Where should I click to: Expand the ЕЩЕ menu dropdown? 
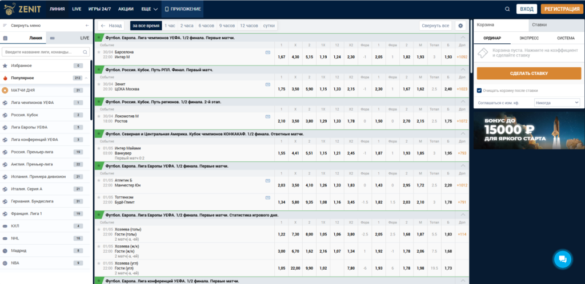[150, 9]
